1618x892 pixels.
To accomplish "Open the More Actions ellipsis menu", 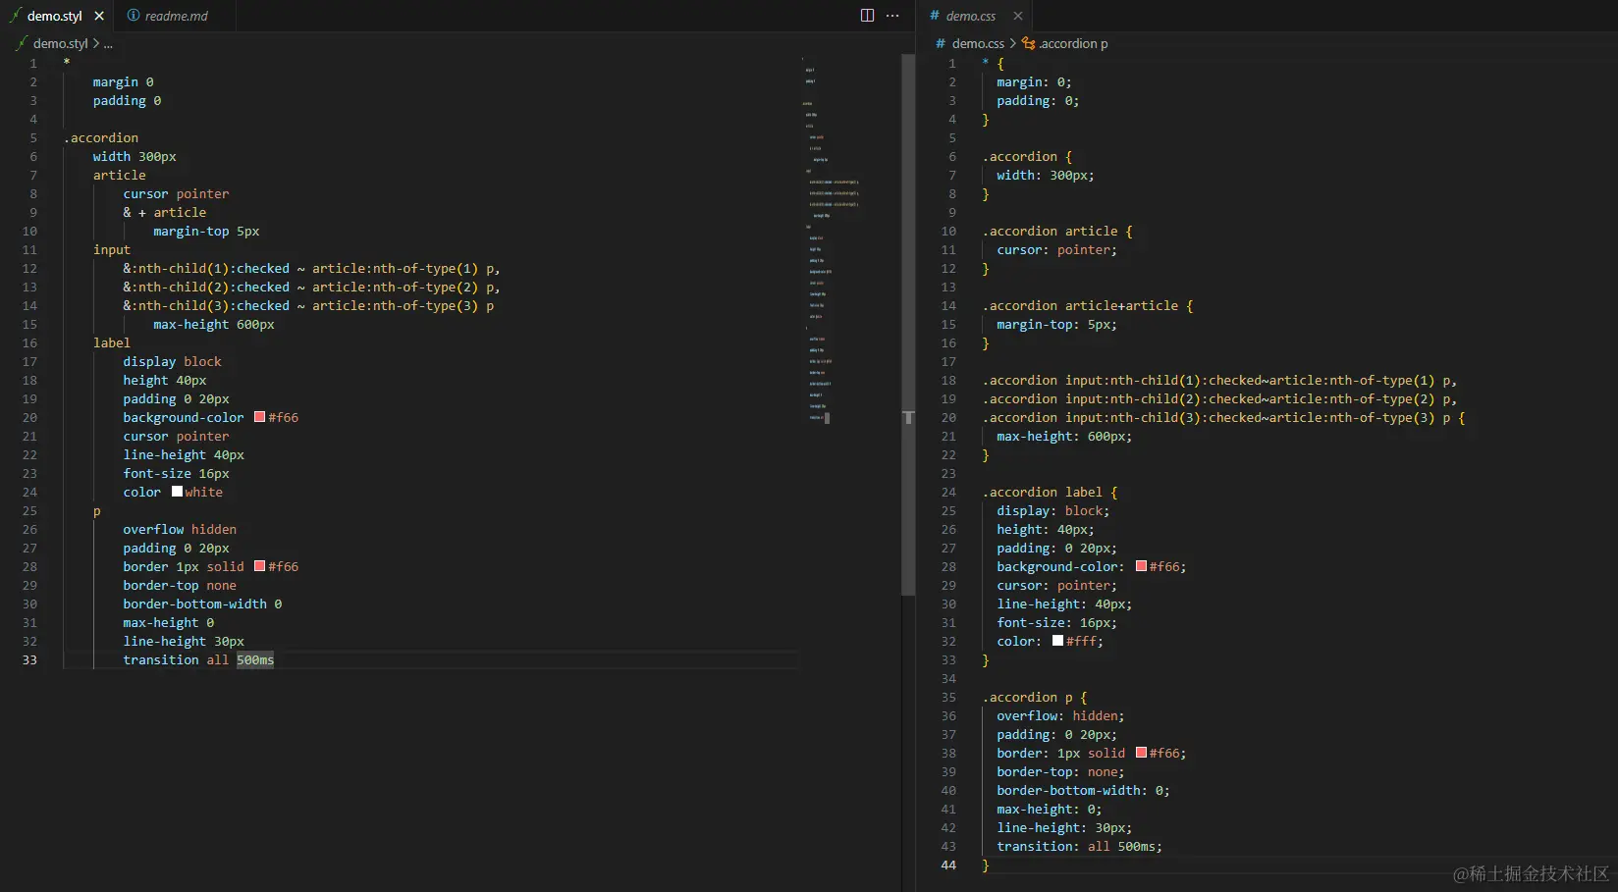I will [x=892, y=16].
